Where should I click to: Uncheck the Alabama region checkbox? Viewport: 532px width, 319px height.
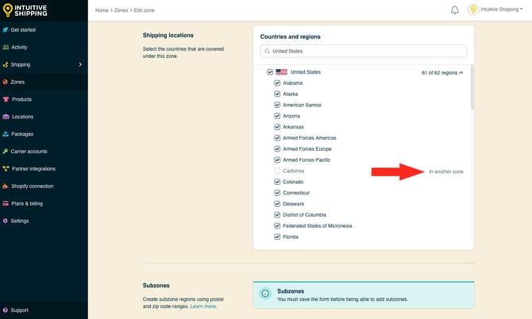(x=277, y=83)
